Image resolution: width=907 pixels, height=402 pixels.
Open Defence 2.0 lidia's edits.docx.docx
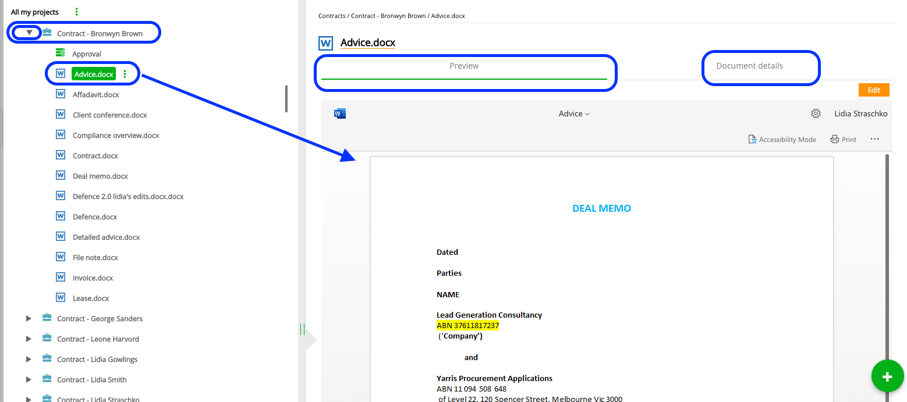click(x=128, y=196)
